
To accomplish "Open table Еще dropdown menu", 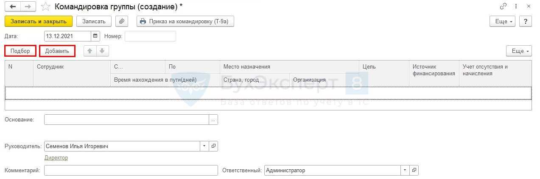I will coord(519,51).
